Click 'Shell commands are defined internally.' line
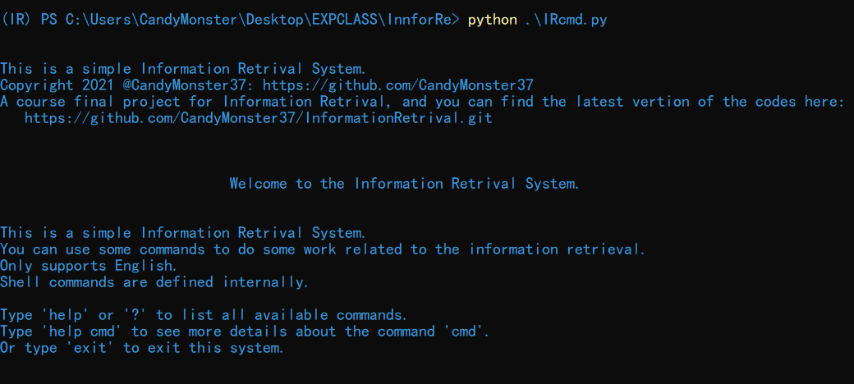This screenshot has height=384, width=854. coord(154,282)
